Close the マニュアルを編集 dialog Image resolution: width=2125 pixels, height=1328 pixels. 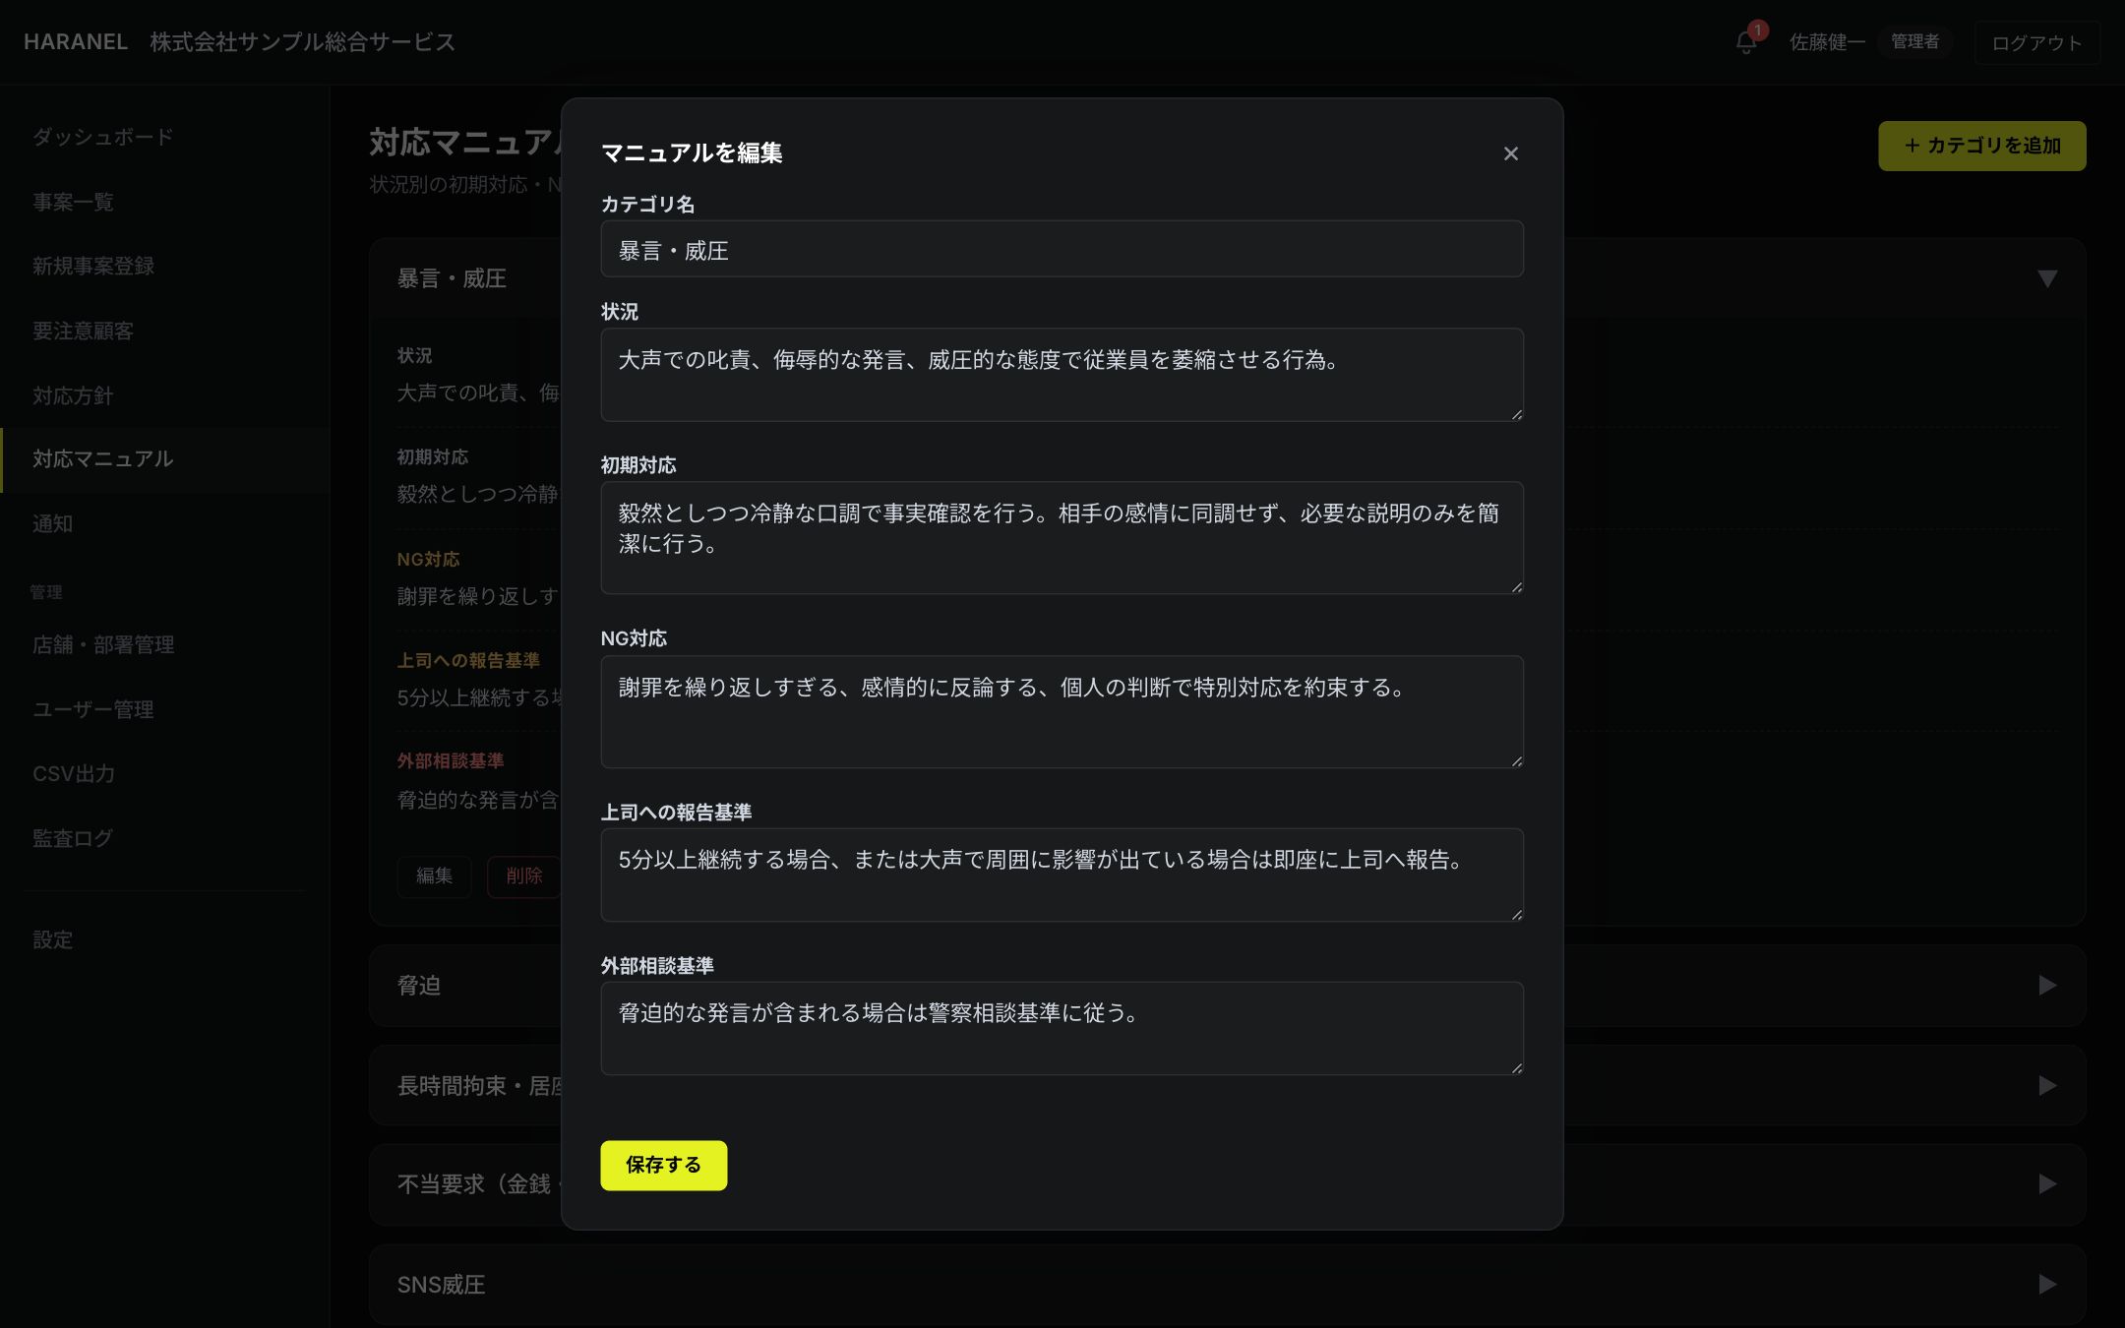point(1511,153)
